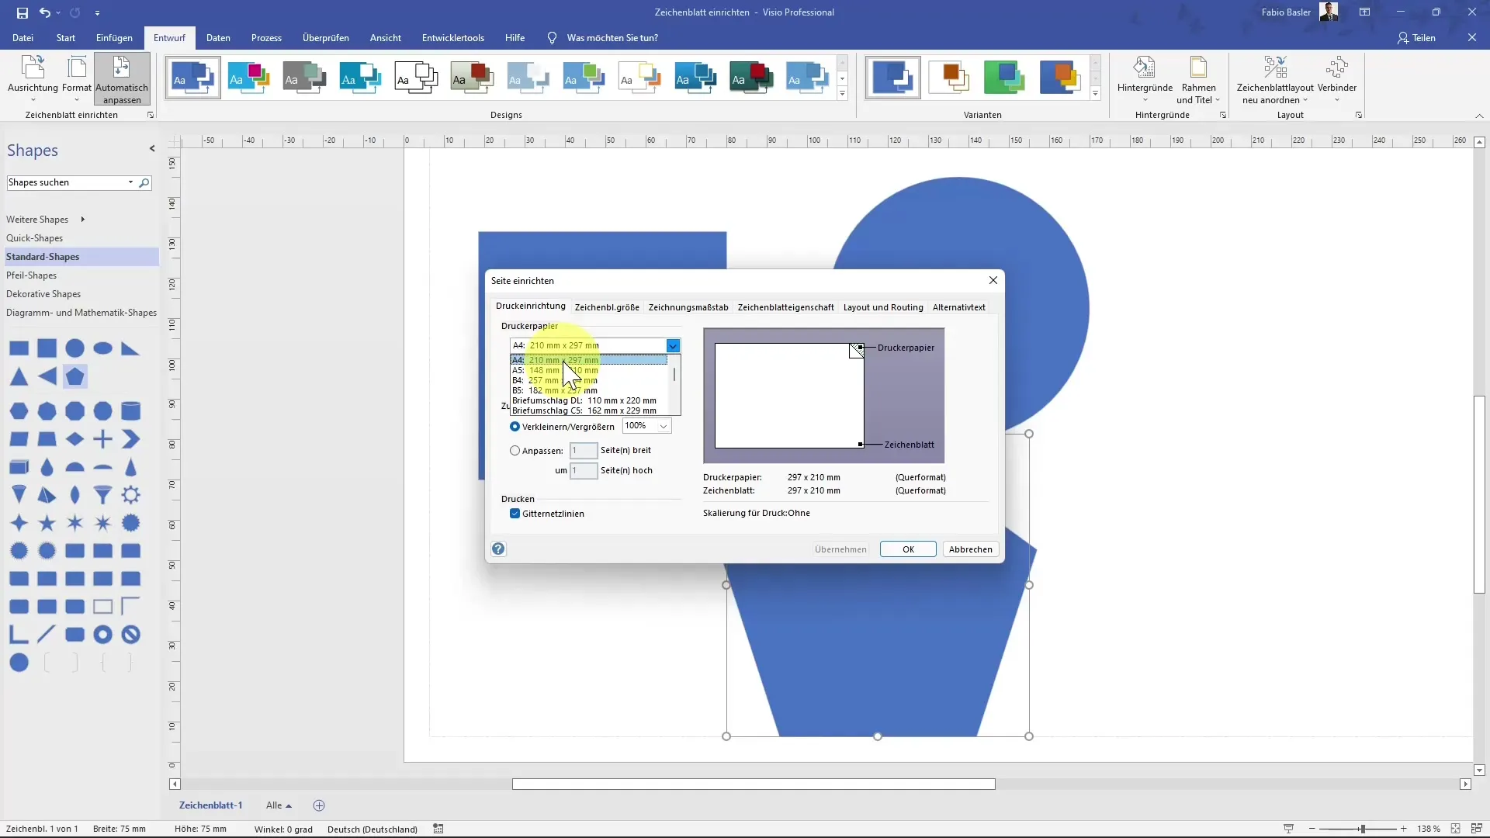
Task: Open the Ausrichtung page orientation menu
Action: click(x=33, y=79)
